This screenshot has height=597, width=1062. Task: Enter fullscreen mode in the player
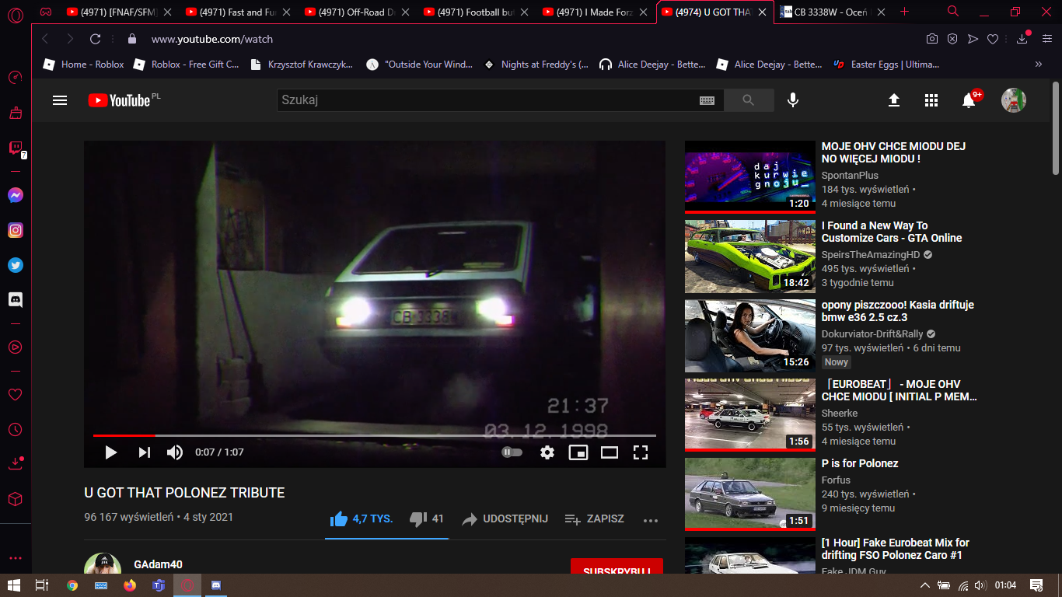(x=641, y=452)
